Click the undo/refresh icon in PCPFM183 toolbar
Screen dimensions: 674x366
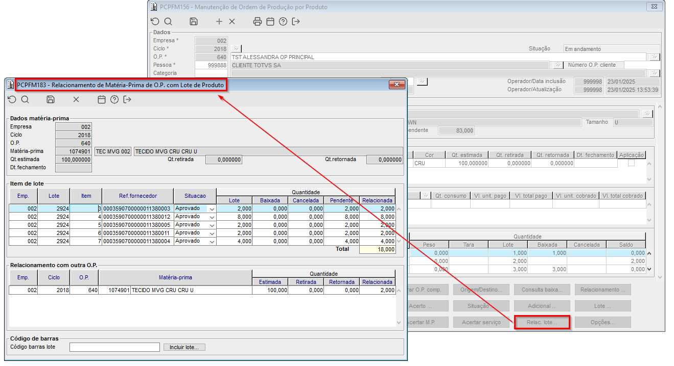tap(12, 99)
